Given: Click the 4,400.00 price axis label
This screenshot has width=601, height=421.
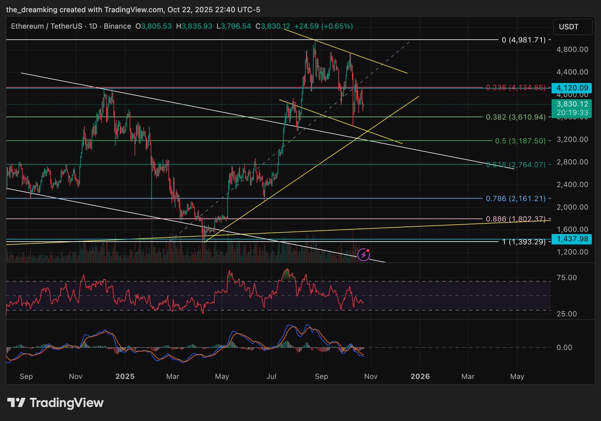Looking at the screenshot, I should pos(572,72).
